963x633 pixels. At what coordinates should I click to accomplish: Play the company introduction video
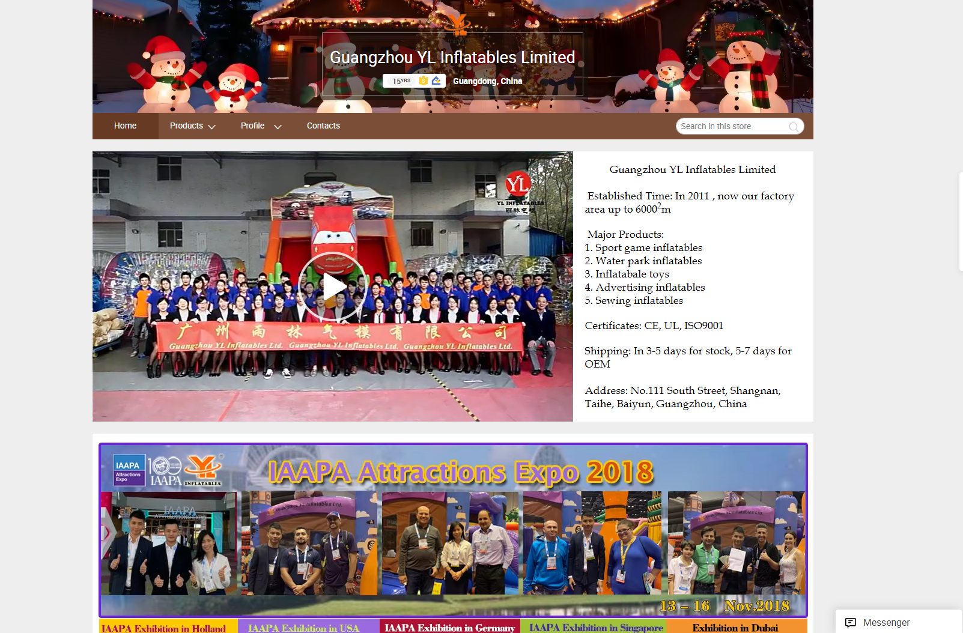[333, 286]
